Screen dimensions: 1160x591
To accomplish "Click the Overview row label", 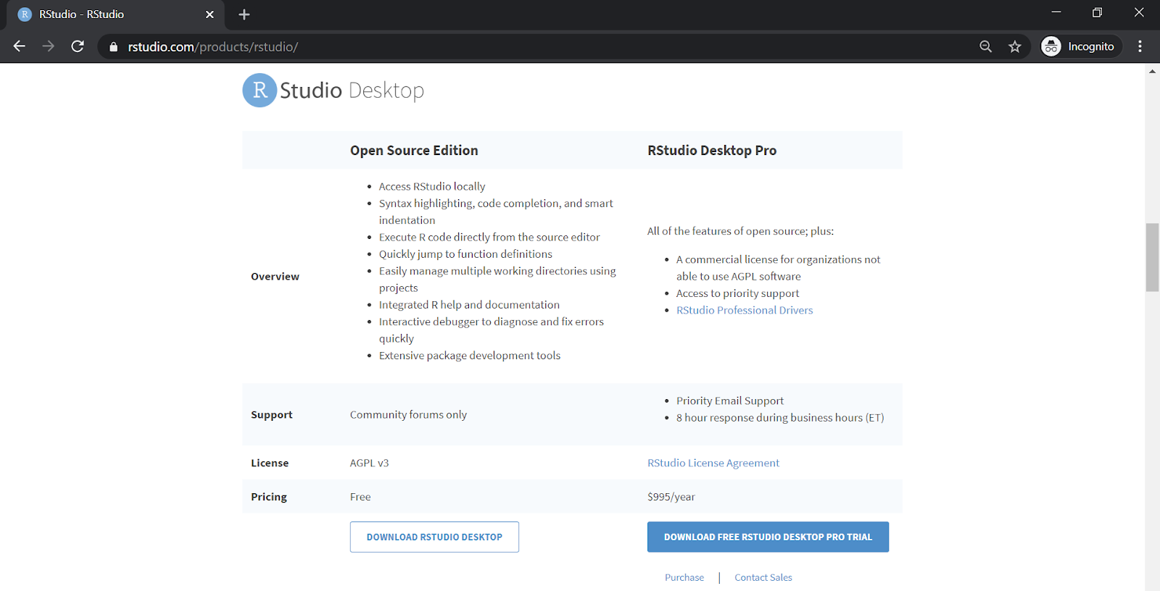I will coord(275,277).
